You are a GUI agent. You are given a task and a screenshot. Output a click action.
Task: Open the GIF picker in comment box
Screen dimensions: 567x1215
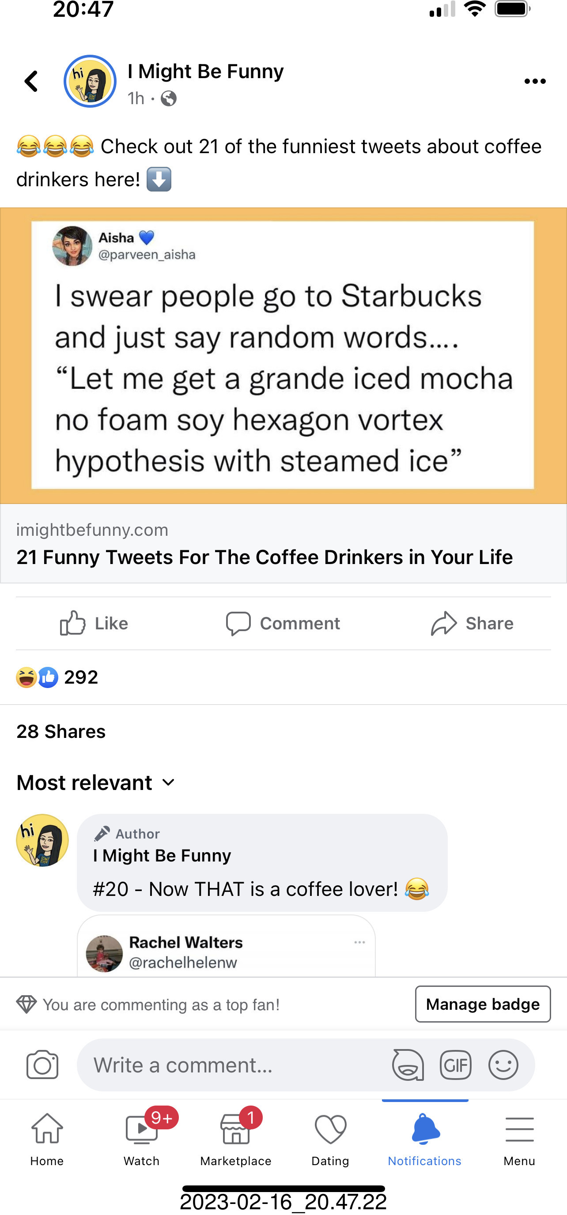455,1065
